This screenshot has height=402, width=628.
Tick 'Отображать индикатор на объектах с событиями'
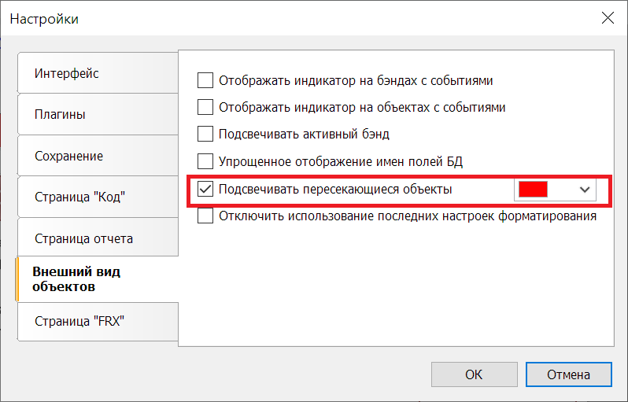pos(205,107)
